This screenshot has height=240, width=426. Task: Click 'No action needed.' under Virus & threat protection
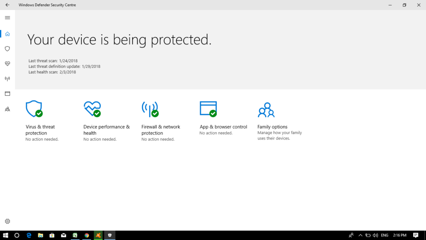coord(42,139)
